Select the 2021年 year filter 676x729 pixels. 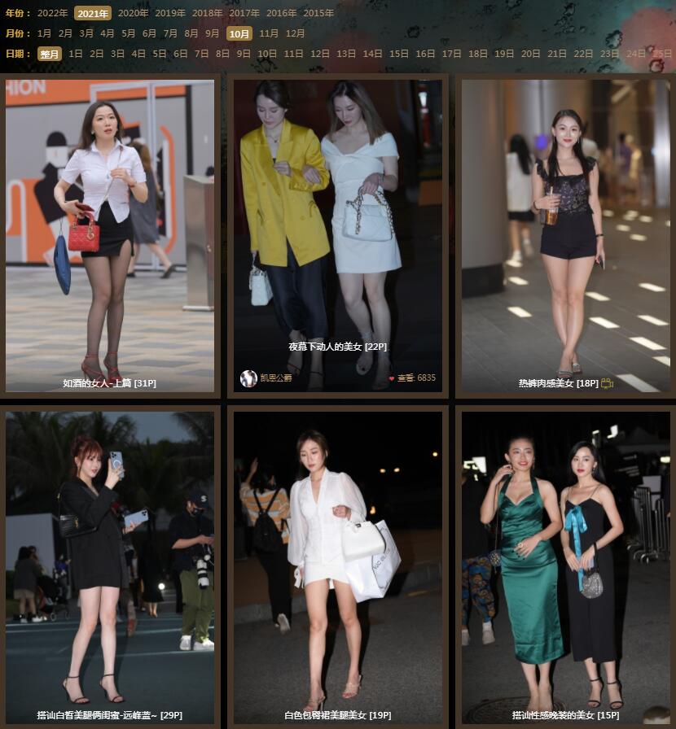93,13
